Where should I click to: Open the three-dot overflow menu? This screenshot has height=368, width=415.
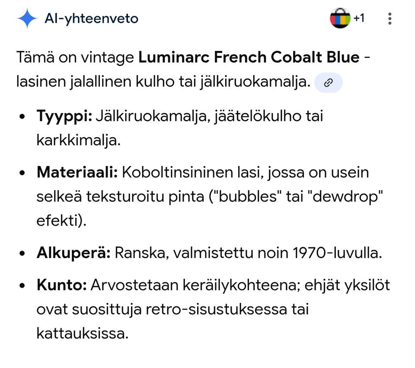(x=389, y=18)
